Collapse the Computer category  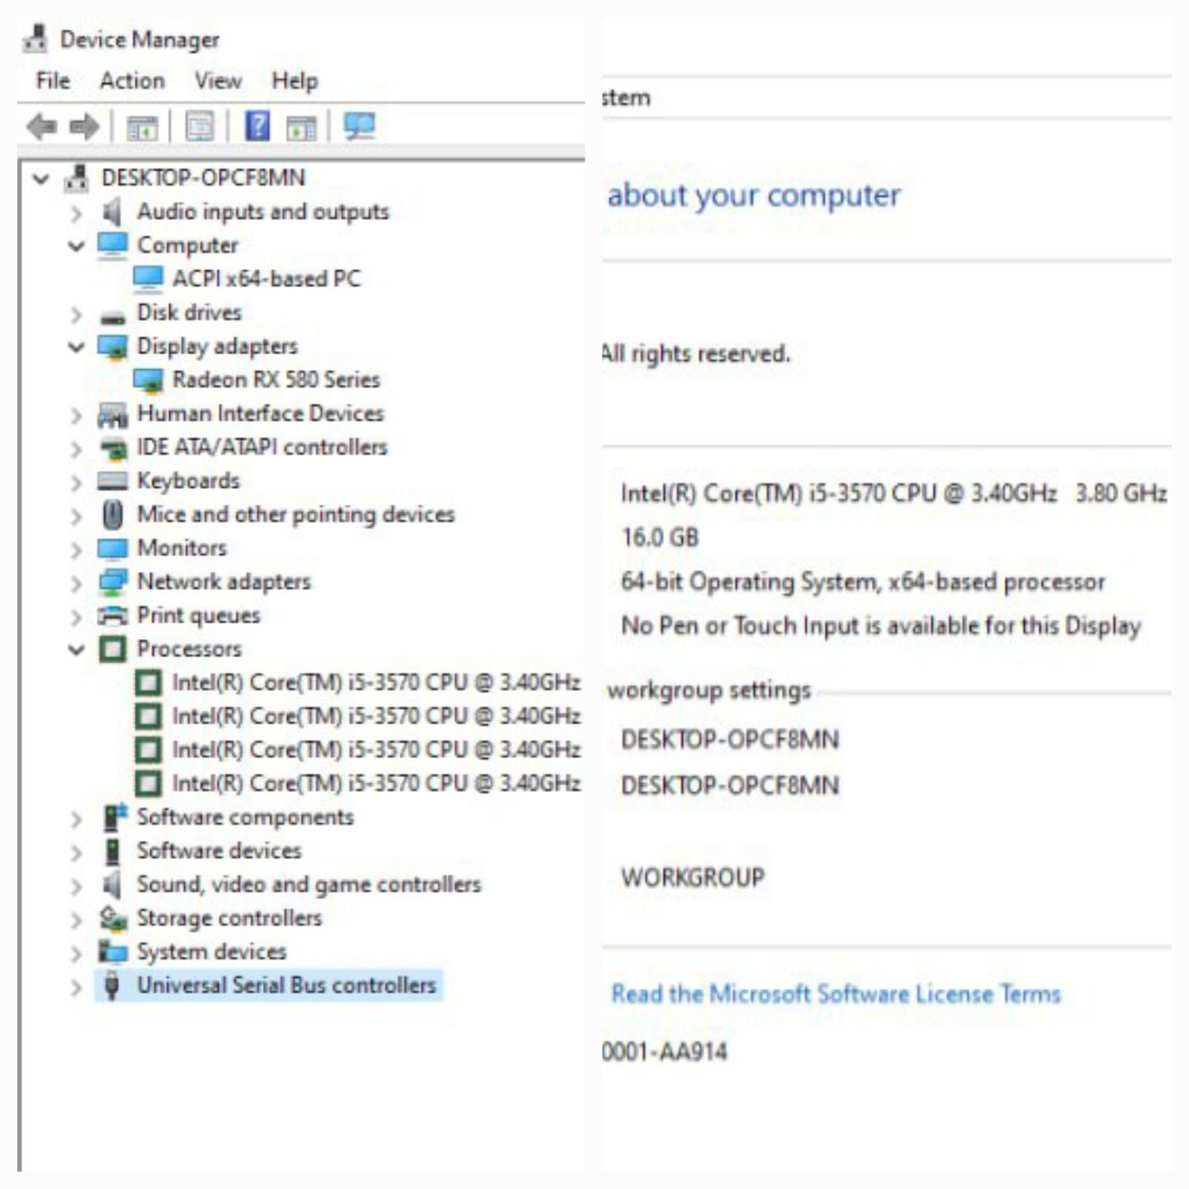click(x=77, y=246)
